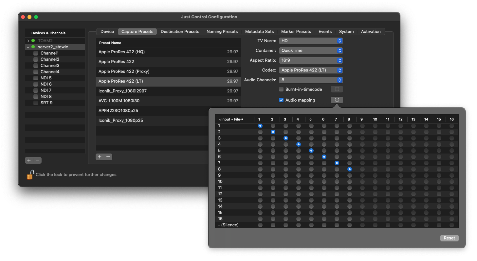Open Burnt-in-timecode options ellipsis button
Image resolution: width=477 pixels, height=261 pixels.
point(337,89)
